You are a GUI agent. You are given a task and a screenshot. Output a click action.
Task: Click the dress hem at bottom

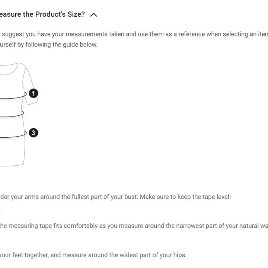click(x=11, y=165)
